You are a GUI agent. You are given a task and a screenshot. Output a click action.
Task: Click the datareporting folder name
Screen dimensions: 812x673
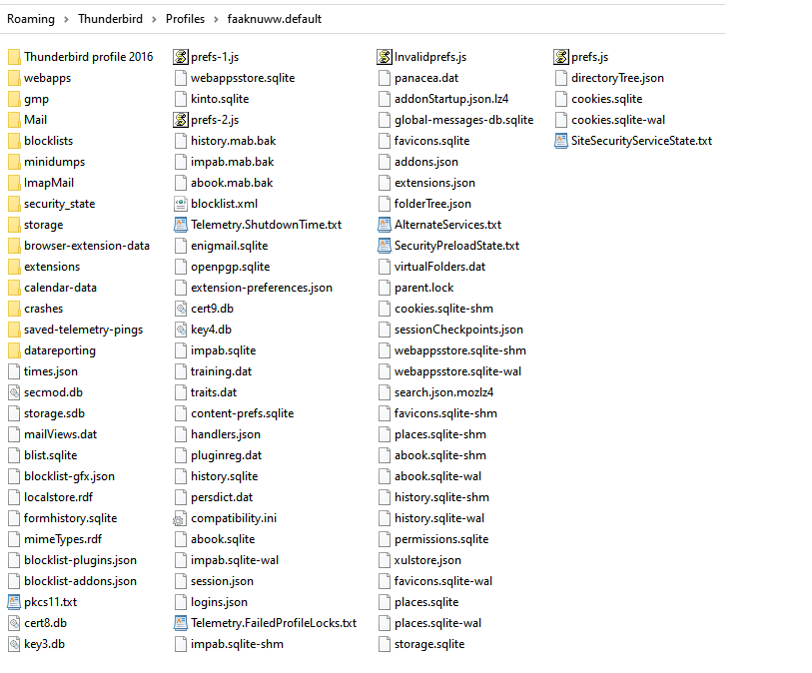[x=60, y=351]
